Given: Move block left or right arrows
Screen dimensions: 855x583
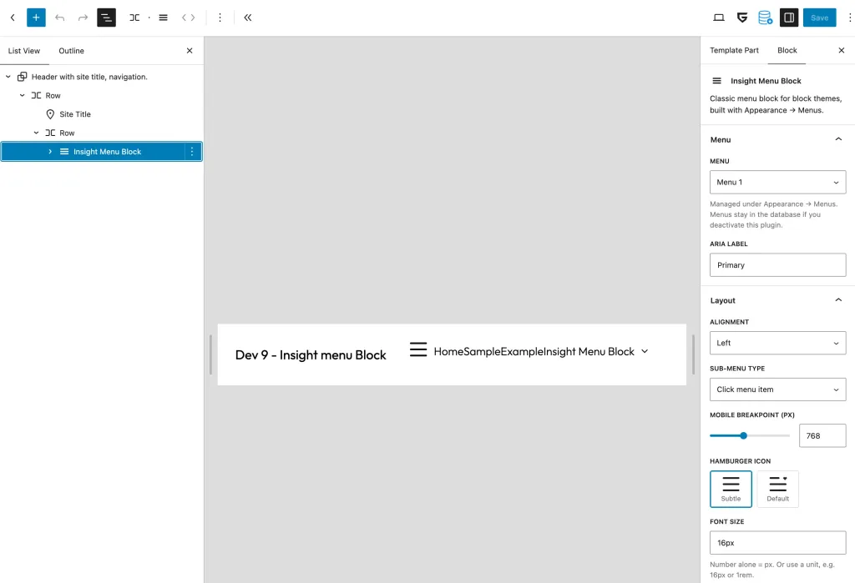Looking at the screenshot, I should point(188,18).
